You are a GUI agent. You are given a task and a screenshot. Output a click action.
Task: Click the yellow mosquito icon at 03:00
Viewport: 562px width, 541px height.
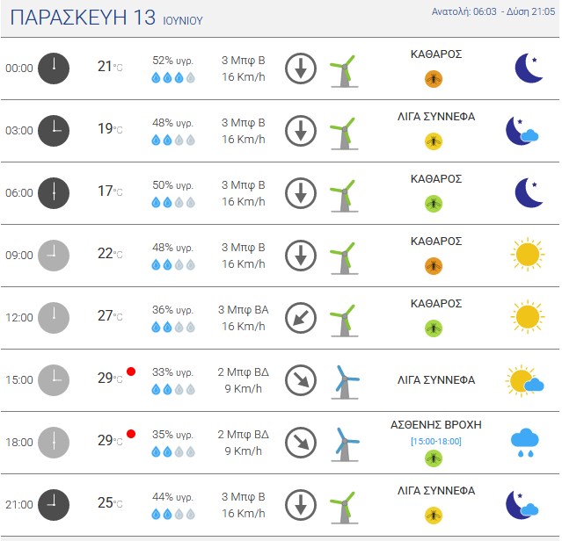434,141
